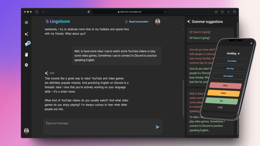Select the original text "Hi! How is it going?"

pos(200,32)
